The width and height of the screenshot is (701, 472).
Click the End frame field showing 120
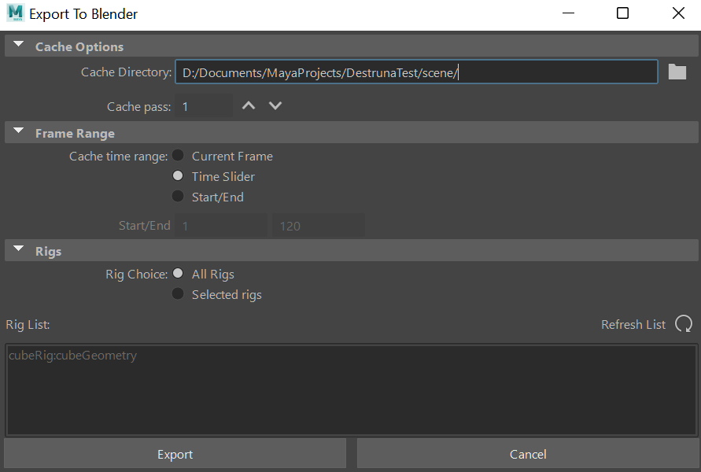click(319, 225)
